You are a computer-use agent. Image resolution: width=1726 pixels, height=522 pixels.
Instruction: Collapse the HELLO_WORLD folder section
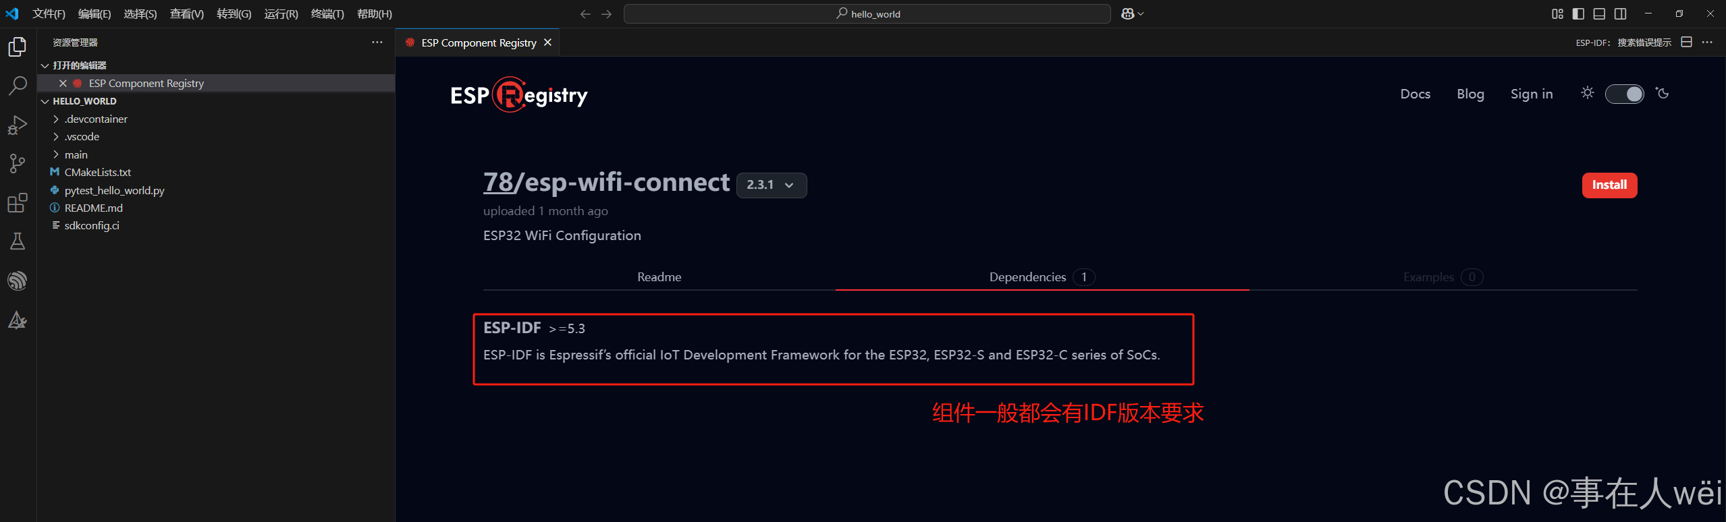(45, 101)
